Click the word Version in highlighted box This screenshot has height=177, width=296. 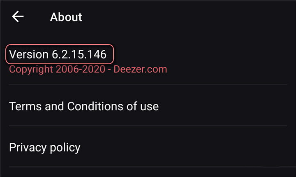pyautogui.click(x=29, y=54)
